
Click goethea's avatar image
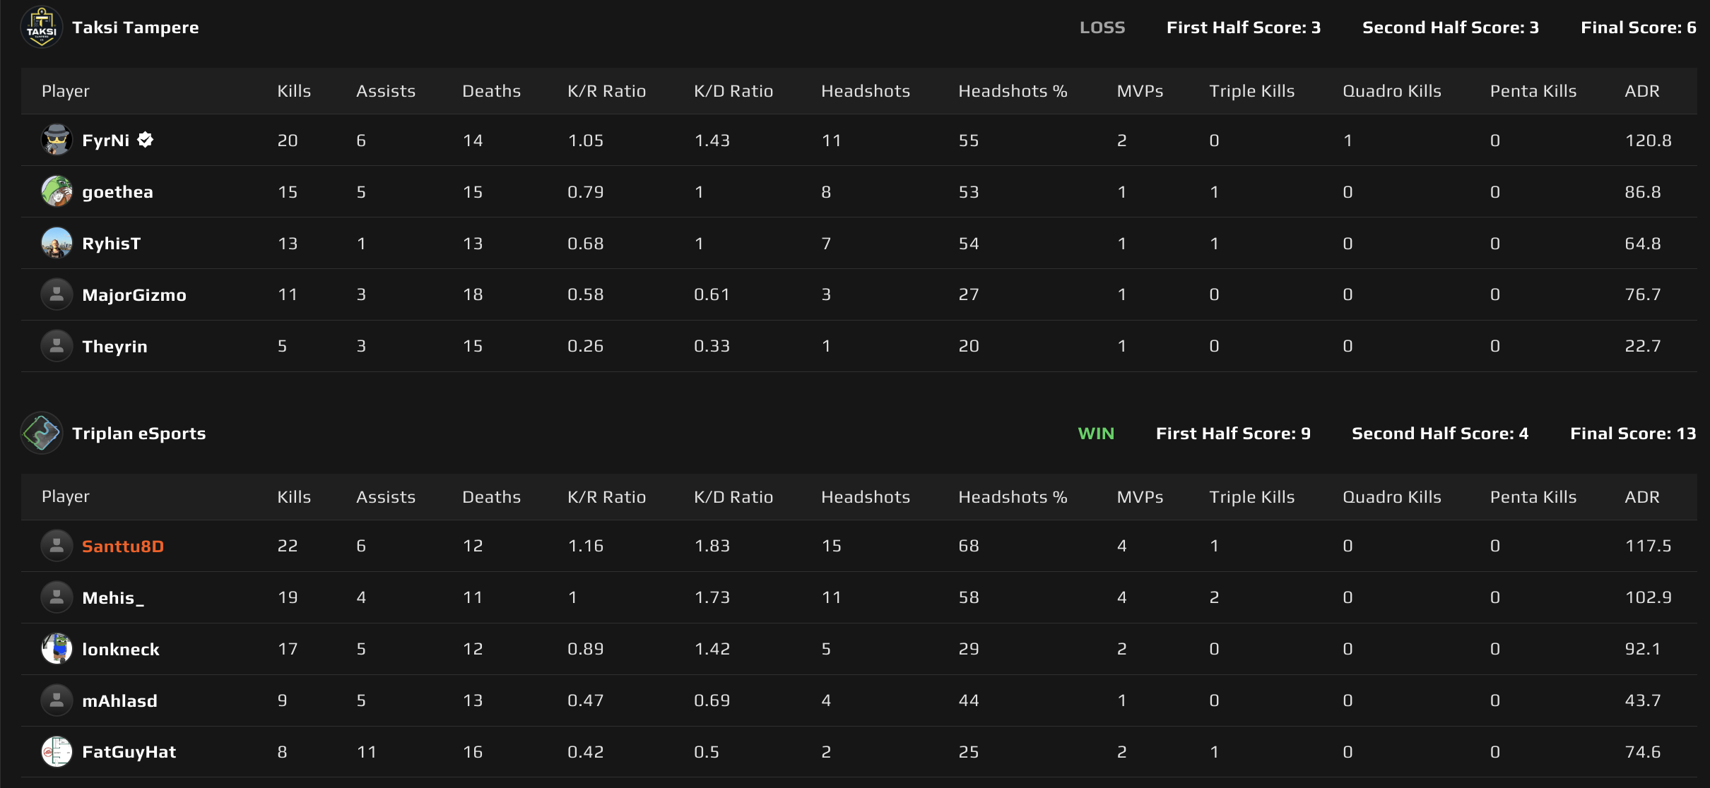point(57,191)
